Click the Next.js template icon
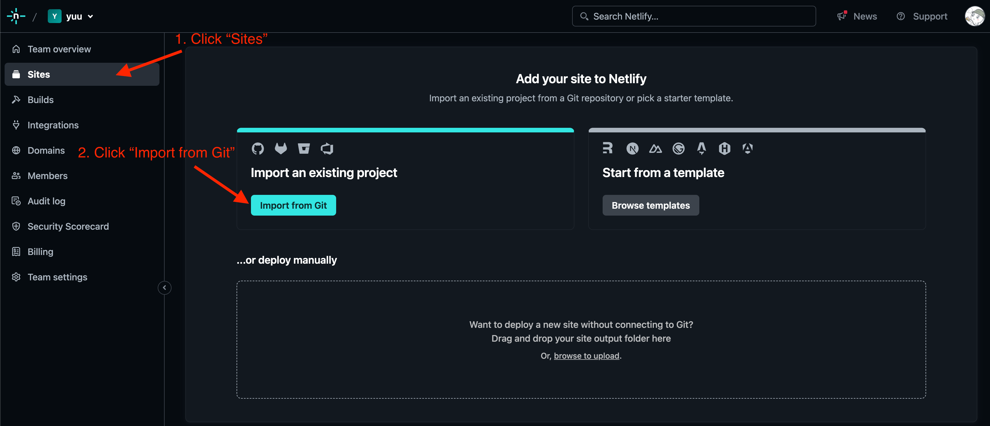This screenshot has width=990, height=426. point(632,149)
